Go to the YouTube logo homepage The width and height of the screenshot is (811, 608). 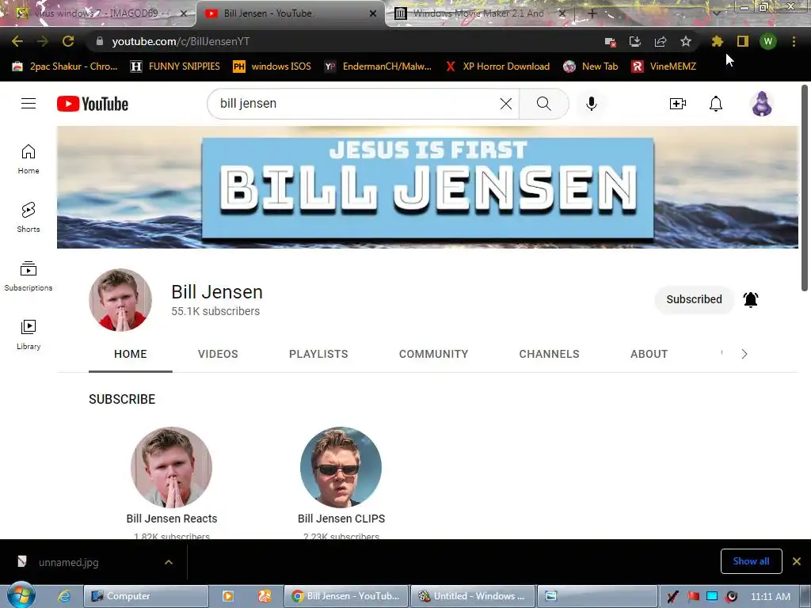pos(93,104)
